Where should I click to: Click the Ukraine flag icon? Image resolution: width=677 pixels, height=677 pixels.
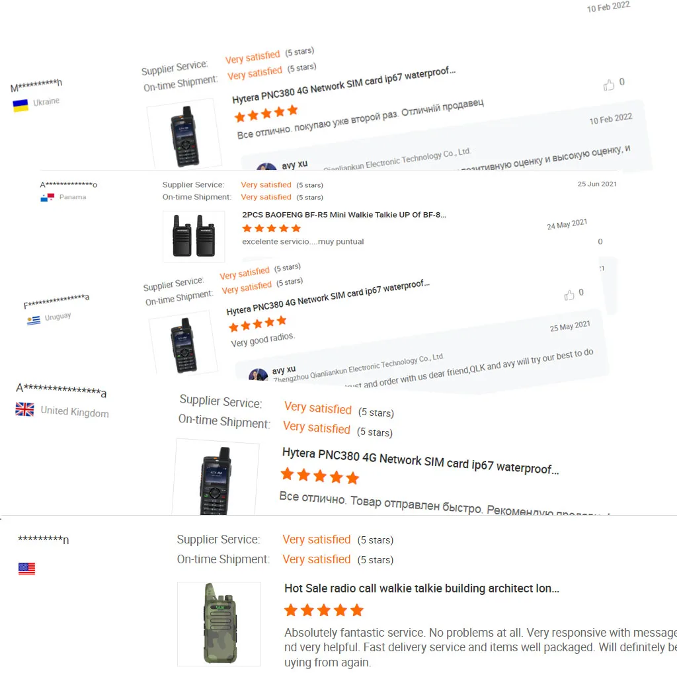[x=20, y=105]
